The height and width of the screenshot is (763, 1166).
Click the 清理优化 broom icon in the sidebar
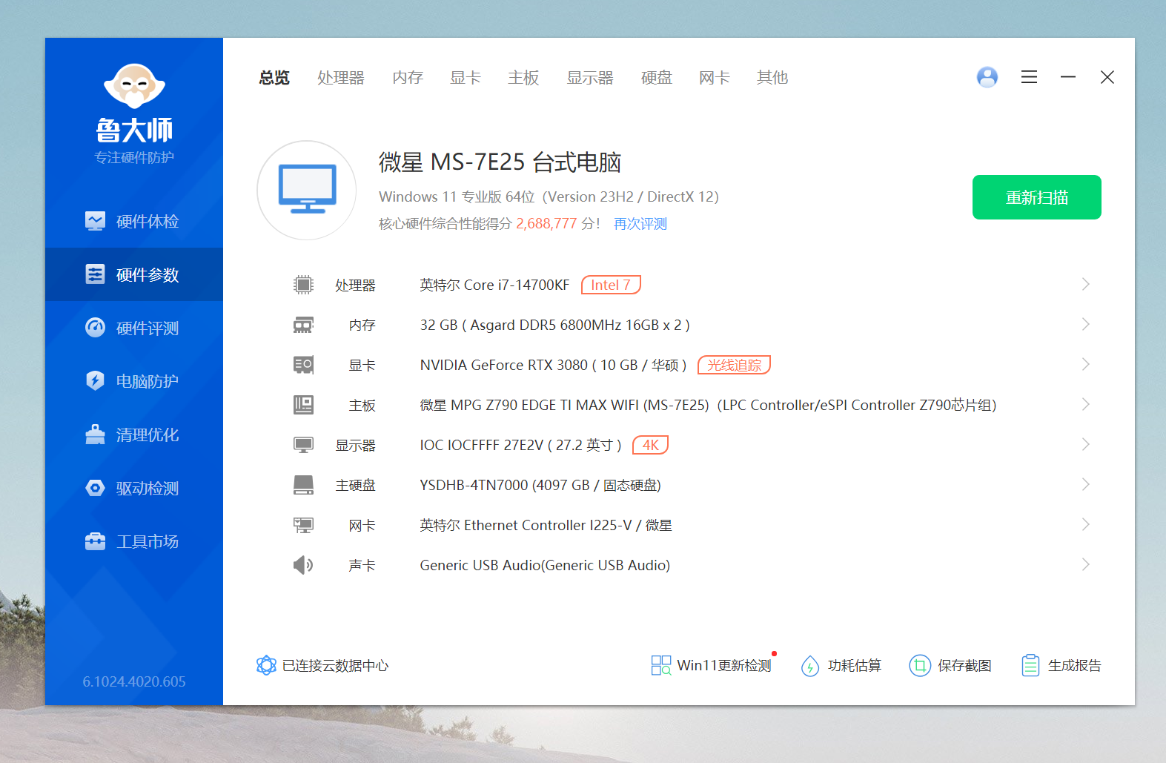point(95,435)
